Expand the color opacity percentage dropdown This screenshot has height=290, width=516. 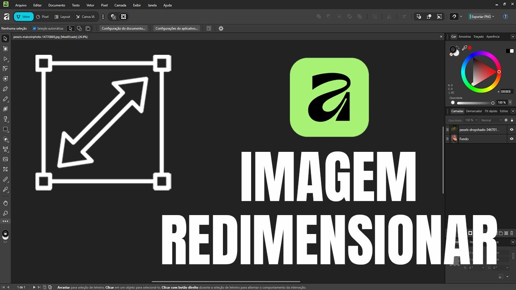(510, 103)
